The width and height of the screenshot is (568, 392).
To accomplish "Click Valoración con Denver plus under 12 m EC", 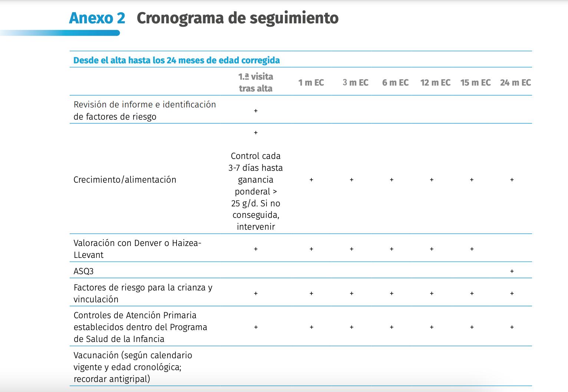I will coord(432,249).
